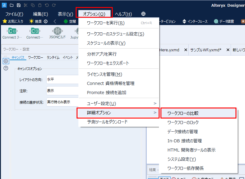Click the Undo arrow icon
The height and width of the screenshot is (179, 245).
point(47,5)
